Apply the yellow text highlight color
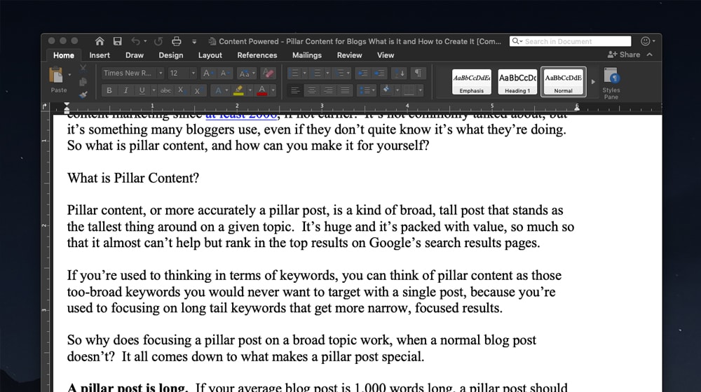 tap(238, 90)
